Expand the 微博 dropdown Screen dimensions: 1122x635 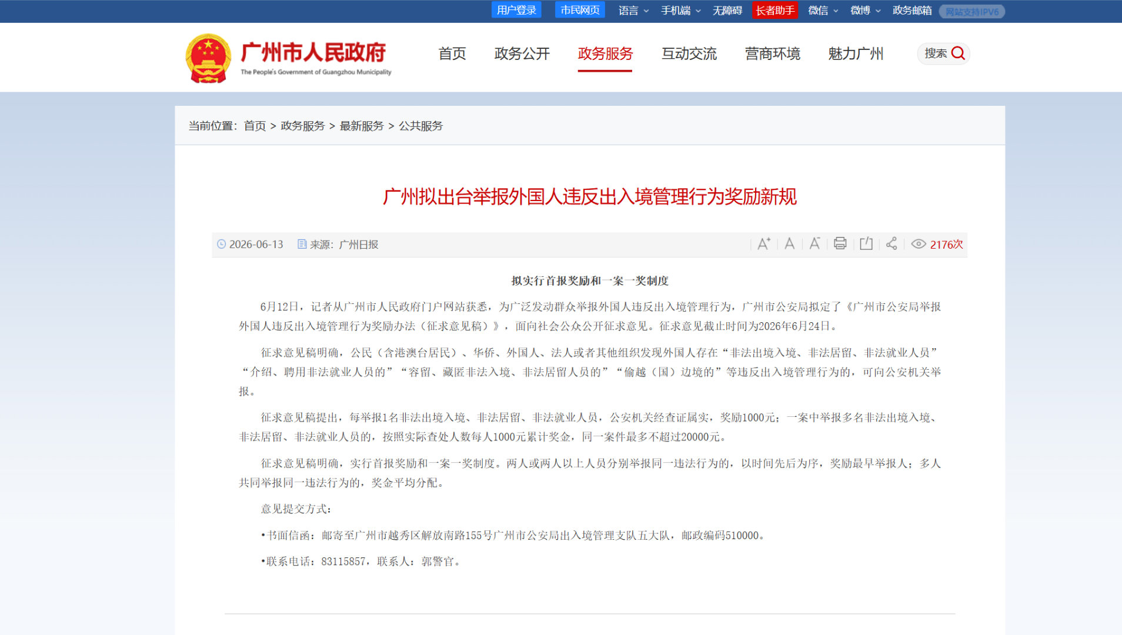(x=866, y=11)
